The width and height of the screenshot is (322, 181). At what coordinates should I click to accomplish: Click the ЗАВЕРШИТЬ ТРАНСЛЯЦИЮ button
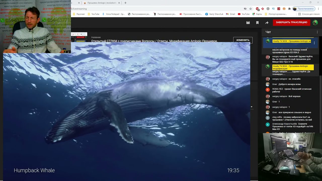(x=292, y=22)
